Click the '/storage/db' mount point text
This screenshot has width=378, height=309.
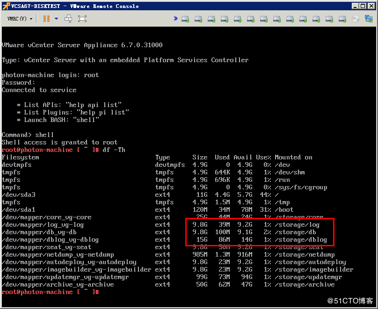pyautogui.click(x=295, y=232)
